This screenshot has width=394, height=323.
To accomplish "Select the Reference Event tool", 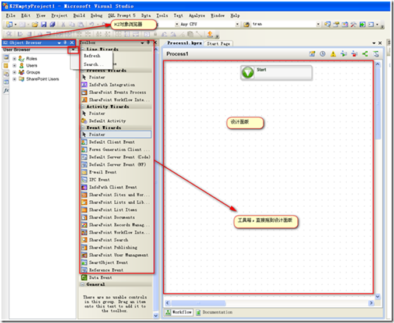I will coord(106,270).
